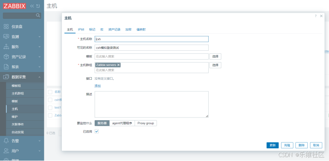Tick the select-all checkbox in host list header
Image resolution: width=329 pixels, height=161 pixels.
click(x=50, y=92)
